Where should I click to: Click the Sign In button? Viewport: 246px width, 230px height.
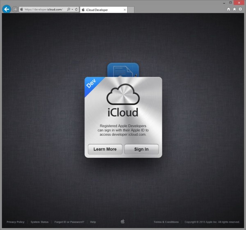point(141,149)
